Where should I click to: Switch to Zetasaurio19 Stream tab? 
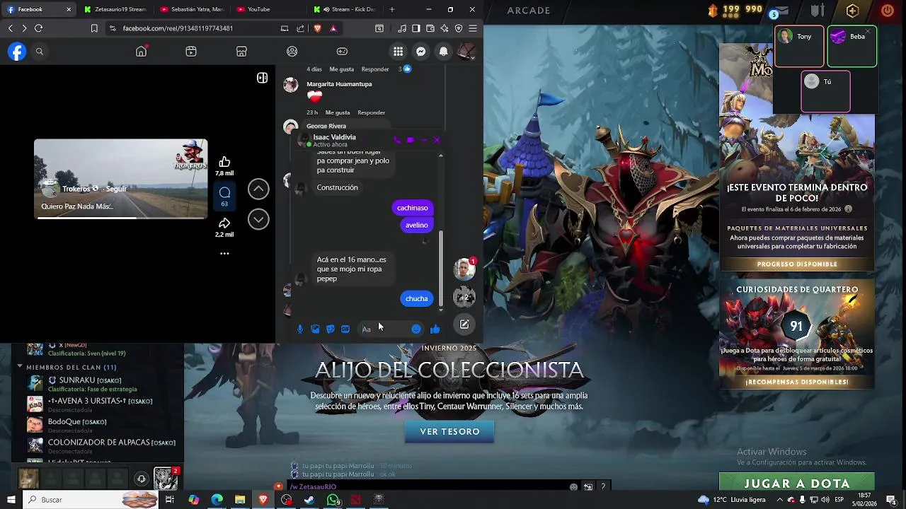pyautogui.click(x=115, y=9)
